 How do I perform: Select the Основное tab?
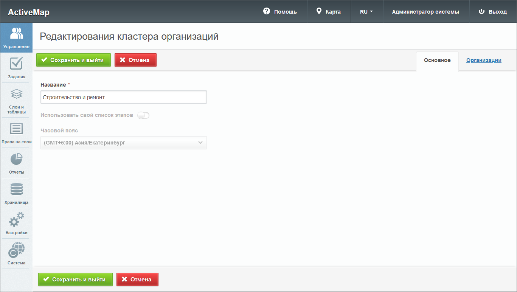[437, 60]
